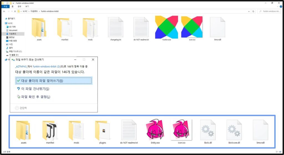Collapse dialog details with 간단히
This screenshot has width=284, height=155.
[21, 108]
